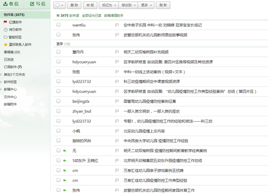Screen dimensions: 268x193
Task: Open the email 国管局幼儿园疫情防控案例征集
Action: click(150, 101)
